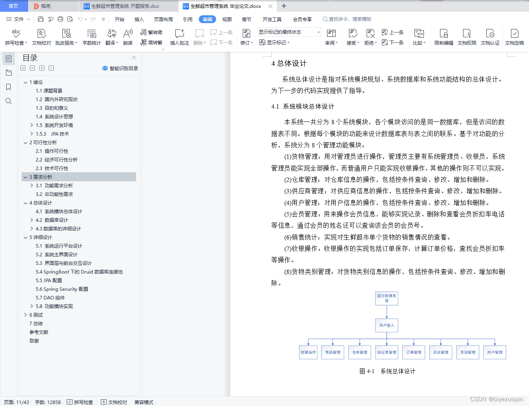Jump to '5.6 Spring Security 配置' heading
Viewport: 529px width, 406px height.
click(62, 289)
